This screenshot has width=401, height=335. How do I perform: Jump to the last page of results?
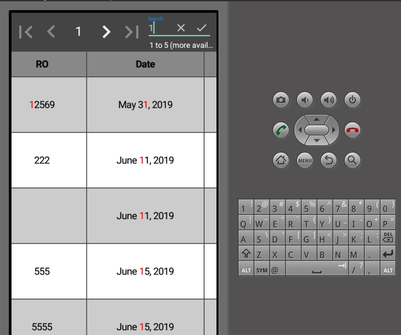tap(132, 32)
